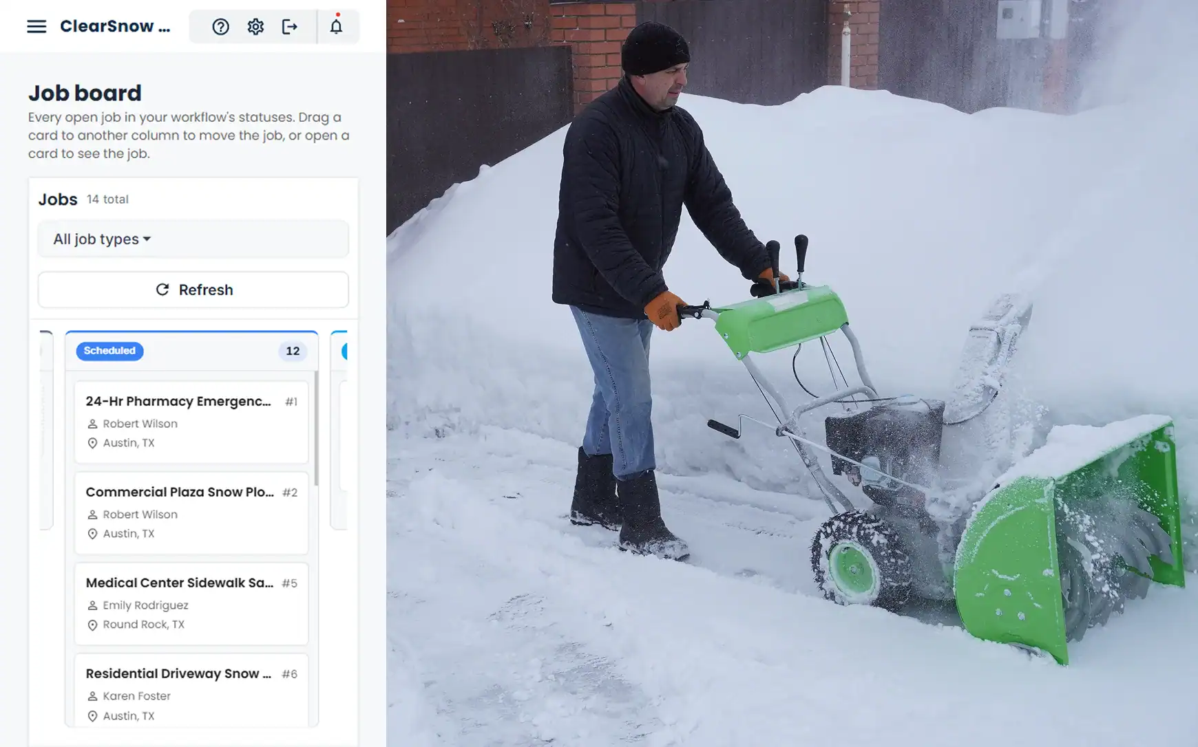Open the help question mark icon
This screenshot has height=747, width=1198.
click(x=220, y=27)
